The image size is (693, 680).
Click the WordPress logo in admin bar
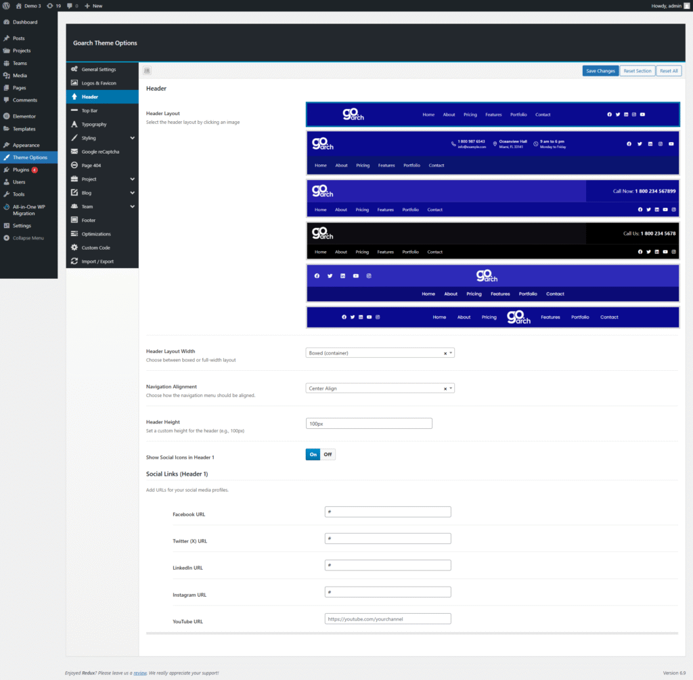pyautogui.click(x=6, y=5)
